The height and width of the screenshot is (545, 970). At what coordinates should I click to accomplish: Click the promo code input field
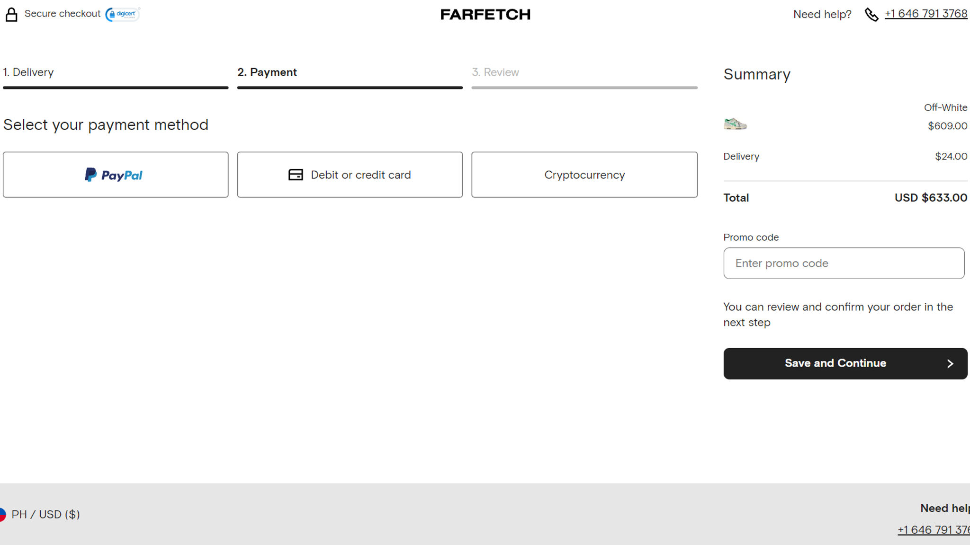pos(845,263)
